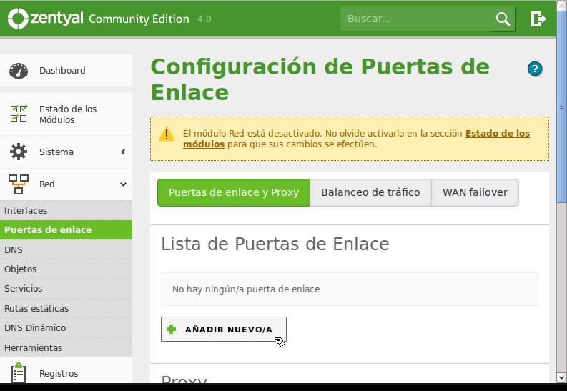Collapse the Red menu chevron

pos(123,184)
